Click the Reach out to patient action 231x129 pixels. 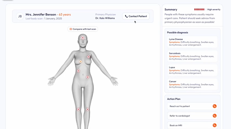click(x=192, y=106)
